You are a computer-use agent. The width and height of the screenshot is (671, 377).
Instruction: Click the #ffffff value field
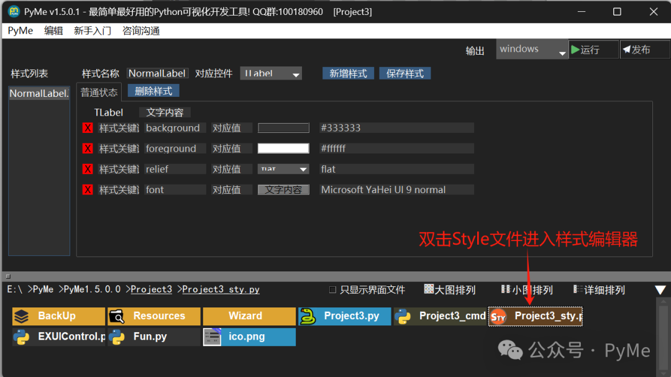tap(396, 148)
